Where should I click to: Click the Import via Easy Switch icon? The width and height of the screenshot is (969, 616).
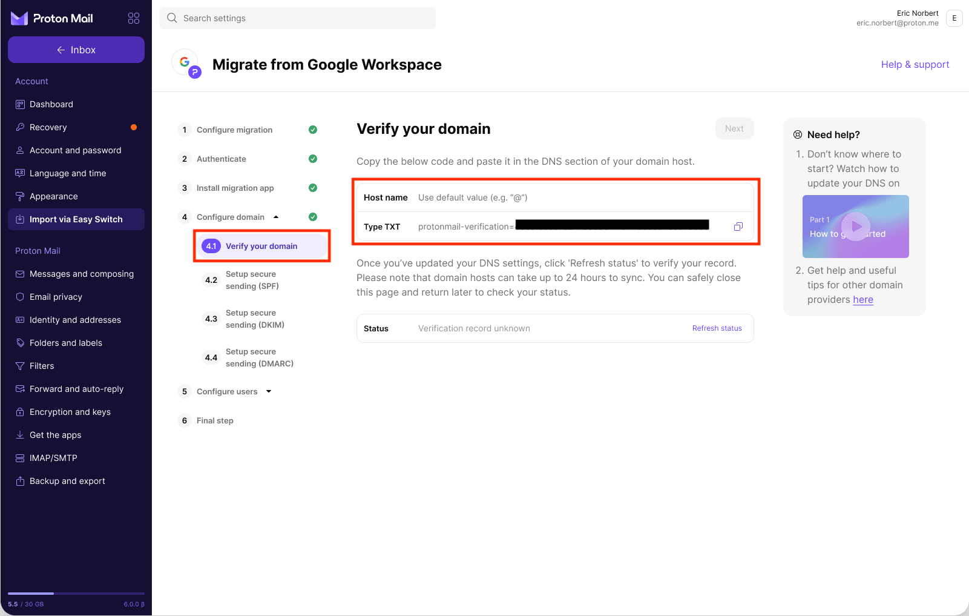[20, 219]
